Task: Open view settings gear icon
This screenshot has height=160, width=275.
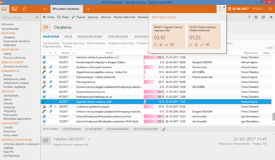Action: point(256,17)
